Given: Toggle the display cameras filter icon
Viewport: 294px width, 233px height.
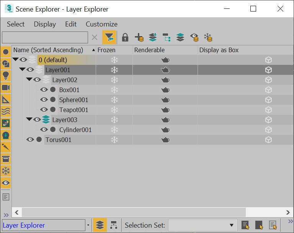Looking at the screenshot, I should tap(6, 88).
